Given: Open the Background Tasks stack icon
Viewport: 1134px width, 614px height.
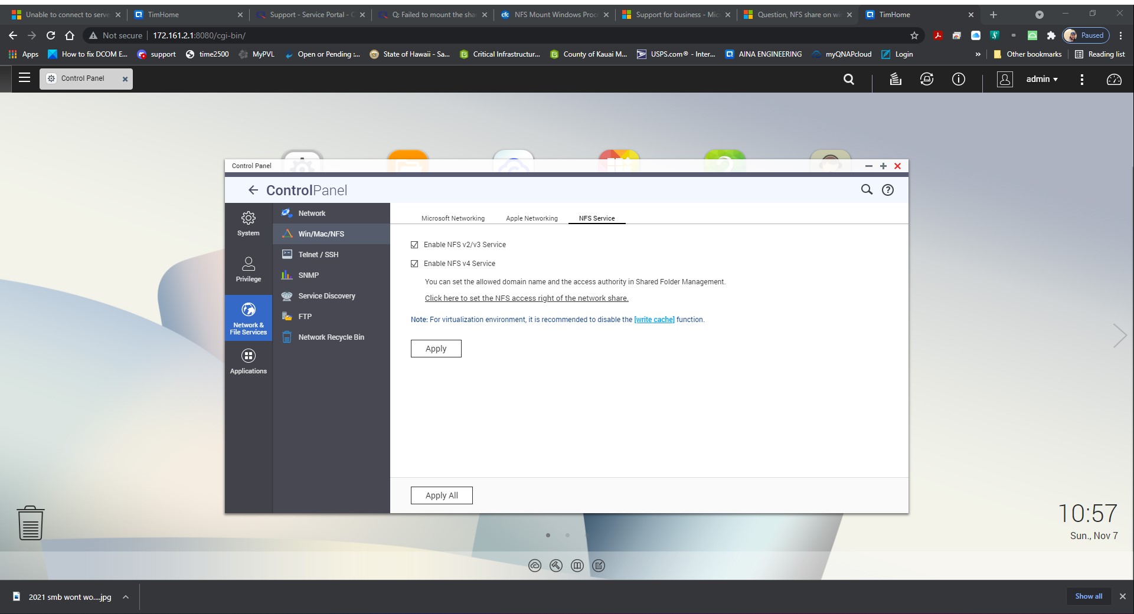Looking at the screenshot, I should pyautogui.click(x=895, y=79).
